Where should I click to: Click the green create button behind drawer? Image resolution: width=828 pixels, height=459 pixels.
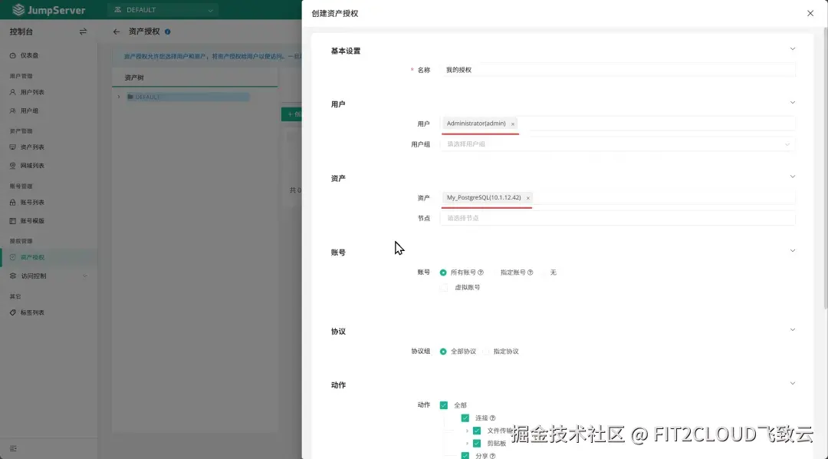(291, 114)
